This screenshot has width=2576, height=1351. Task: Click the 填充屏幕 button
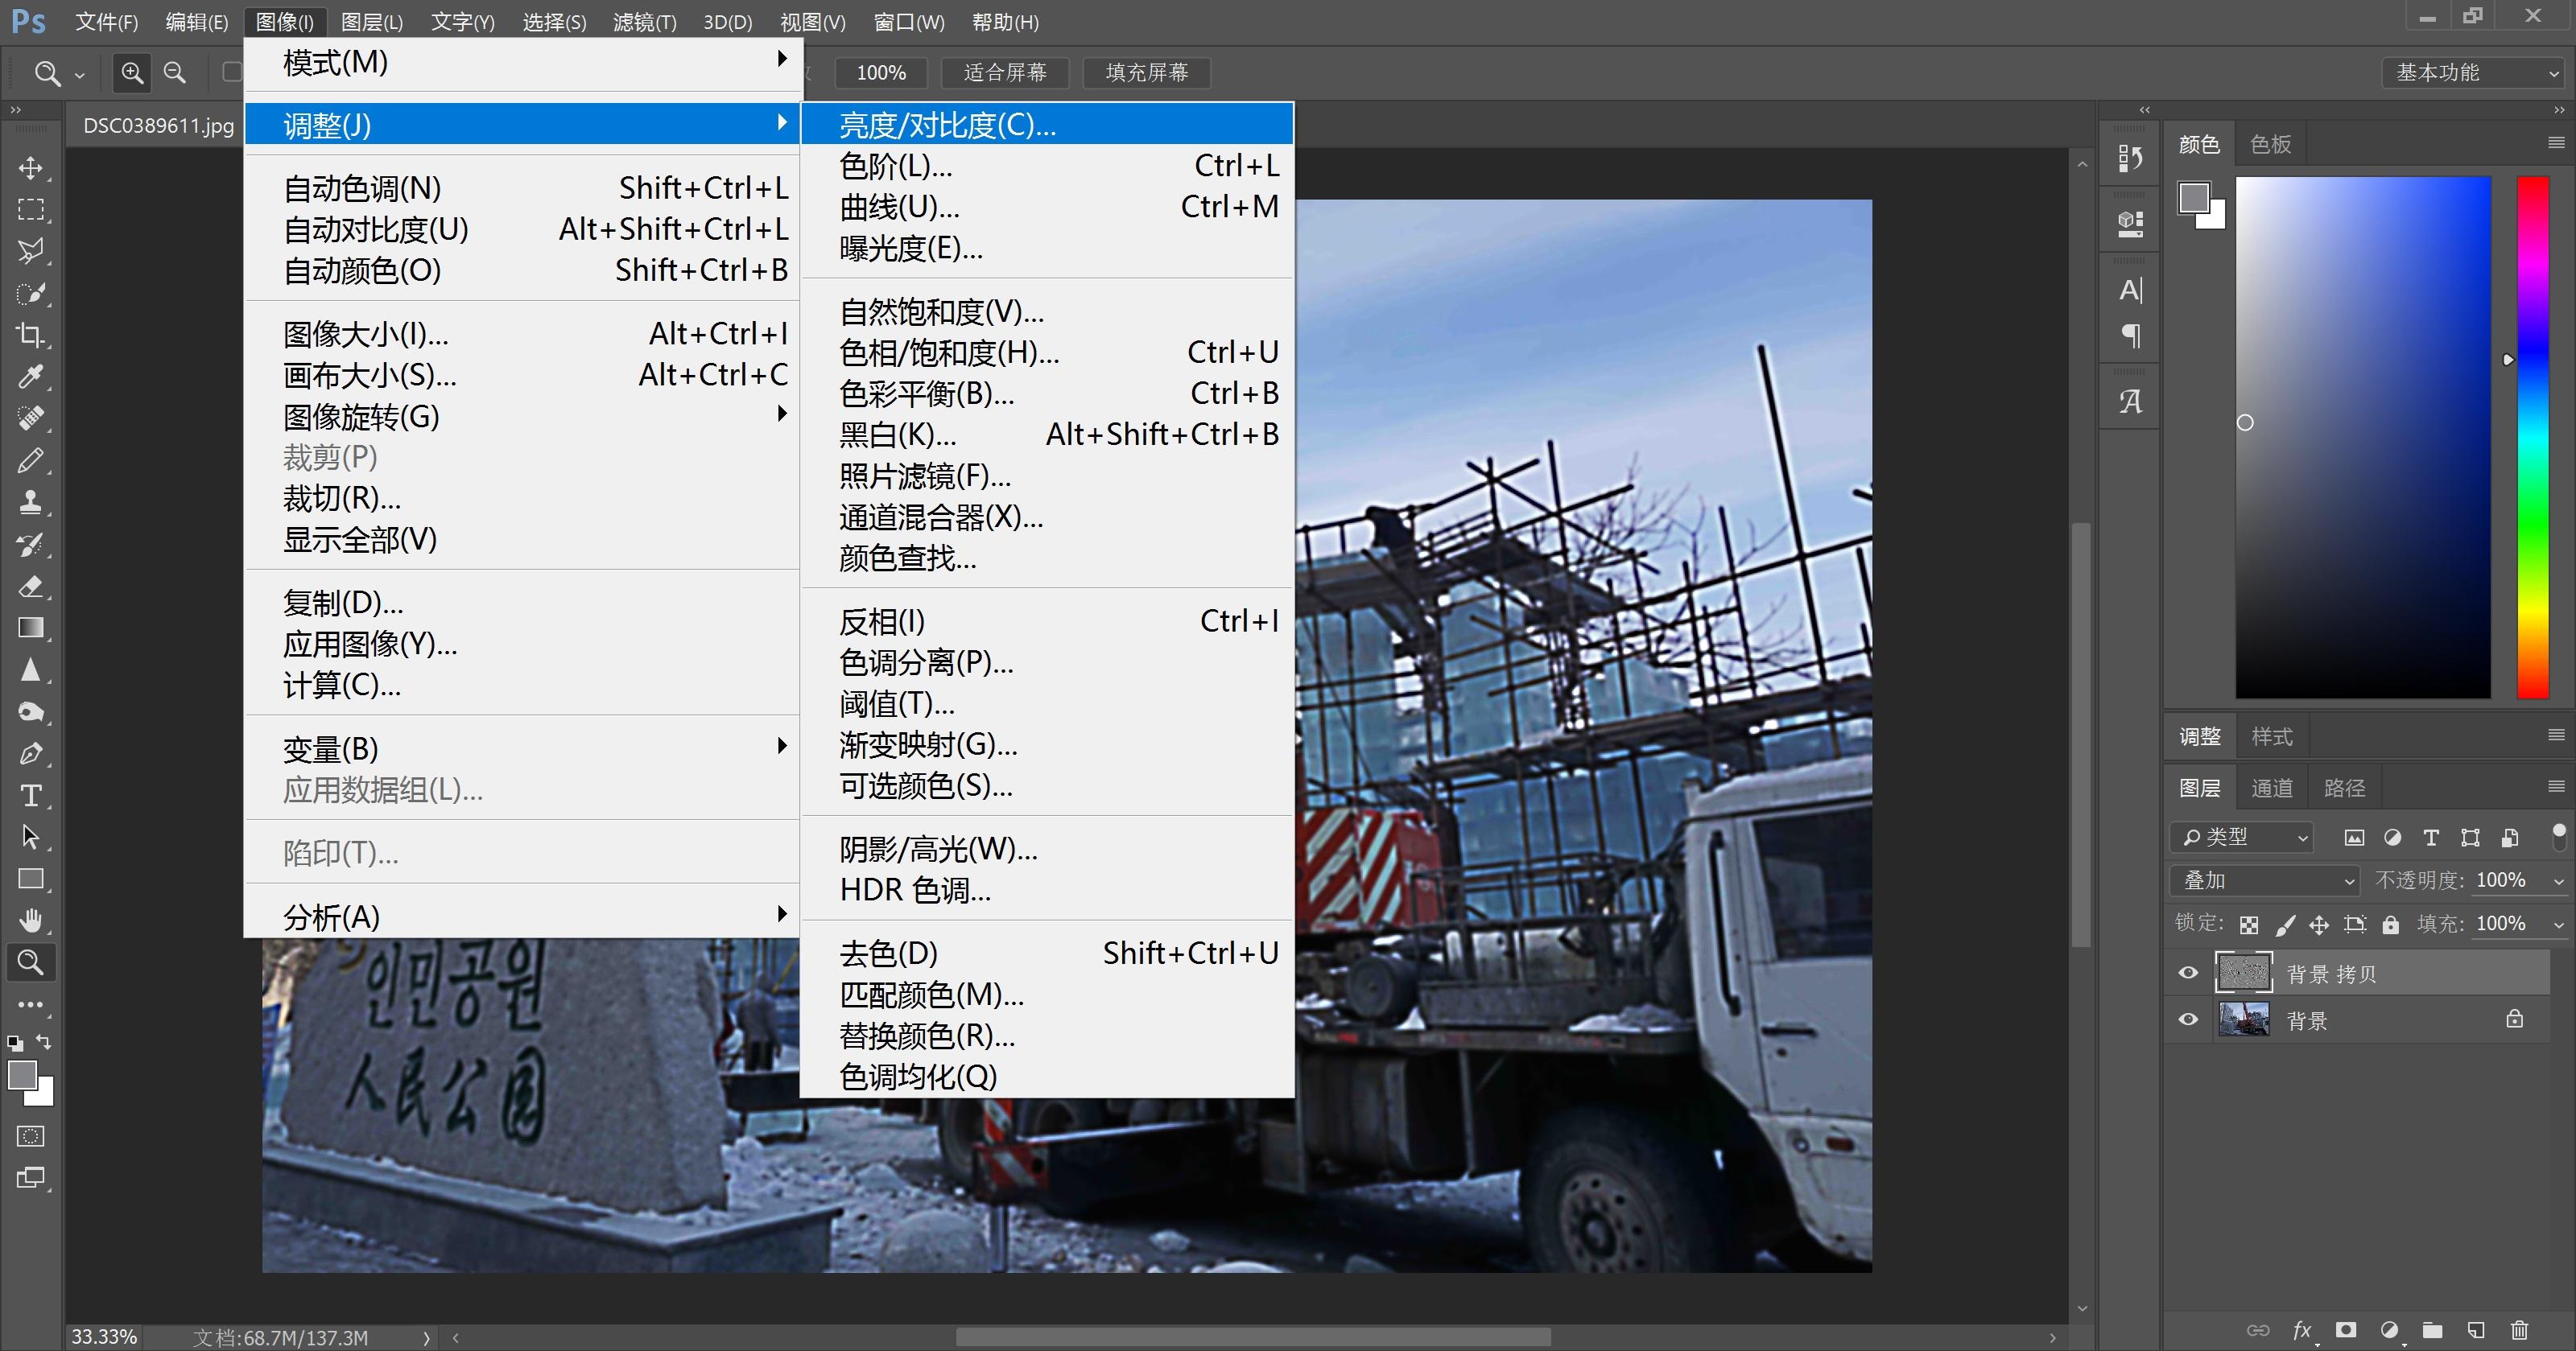tap(1146, 73)
